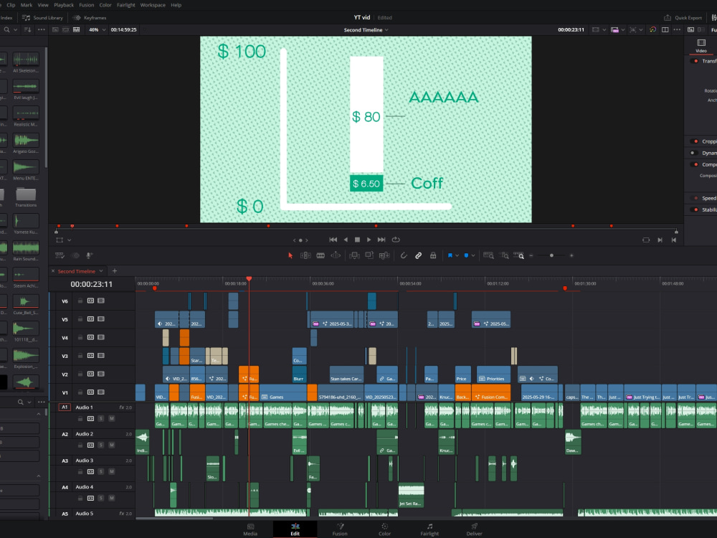Viewport: 717px width, 538px height.
Task: Toggle the audio-only microphone record icon
Action: pos(90,256)
